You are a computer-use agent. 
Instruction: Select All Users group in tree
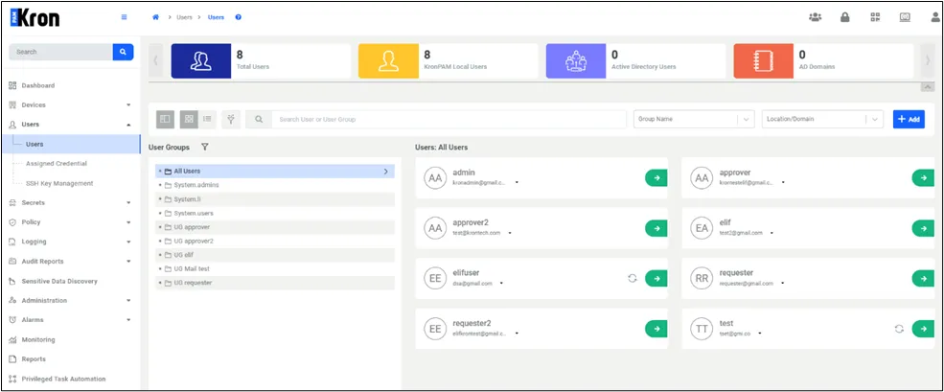click(274, 171)
